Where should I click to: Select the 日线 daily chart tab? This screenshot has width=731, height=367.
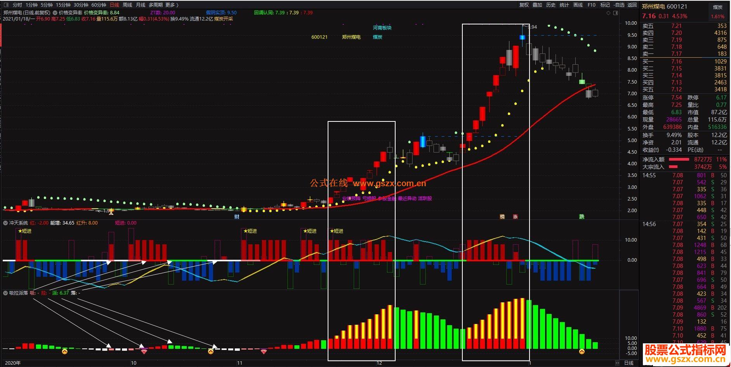115,5
